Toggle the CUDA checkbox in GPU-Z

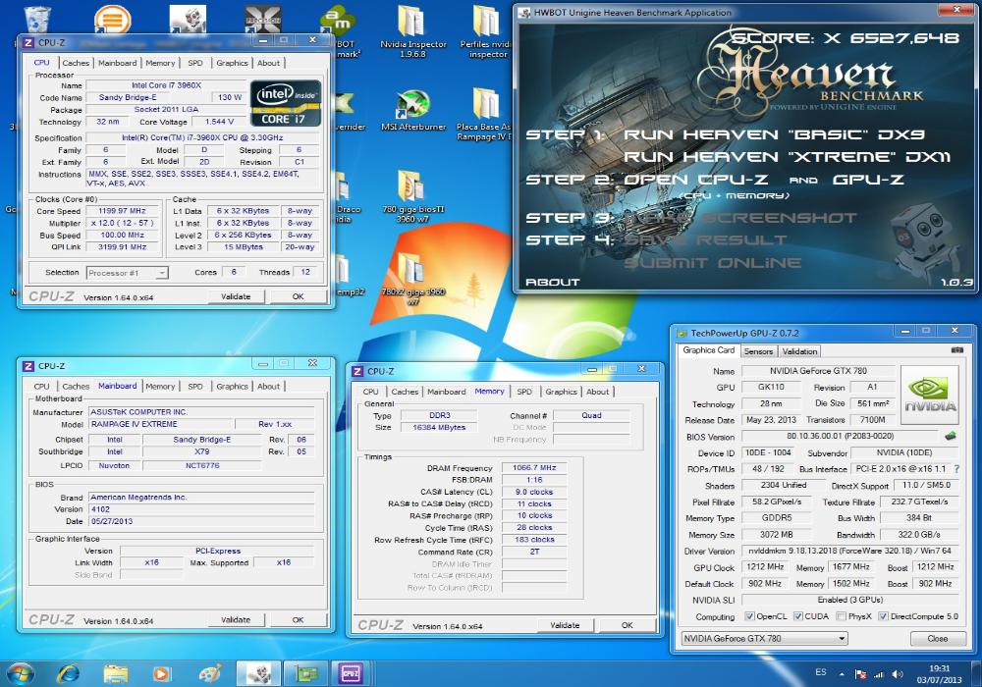[x=797, y=616]
